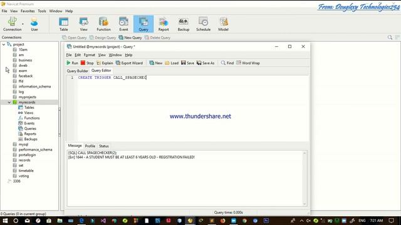Open the Edit menu in query window
This screenshot has height=225, width=401.
click(x=78, y=55)
